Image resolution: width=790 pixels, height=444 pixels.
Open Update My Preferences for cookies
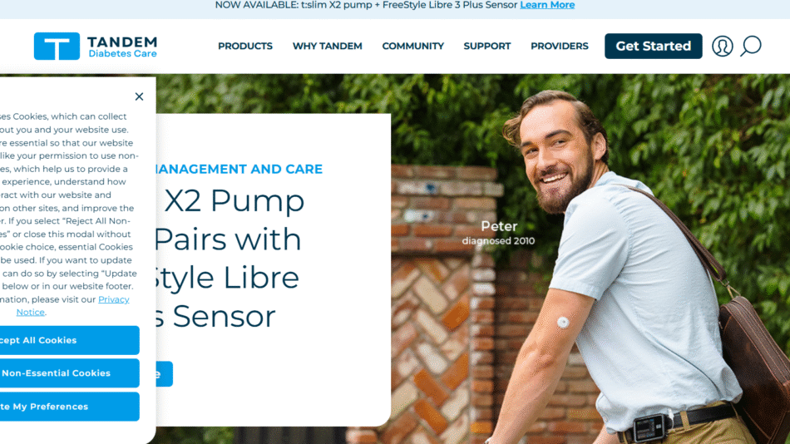pos(70,407)
